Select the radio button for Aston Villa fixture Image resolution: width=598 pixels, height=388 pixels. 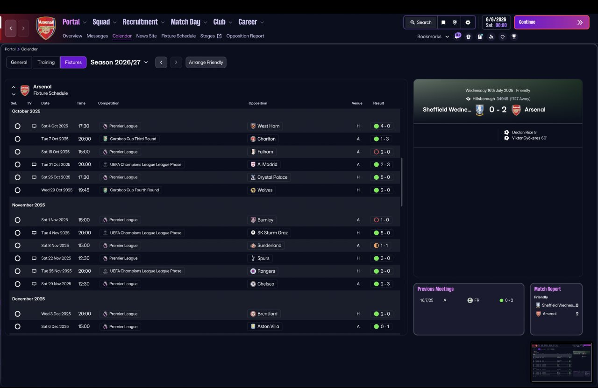tap(17, 326)
